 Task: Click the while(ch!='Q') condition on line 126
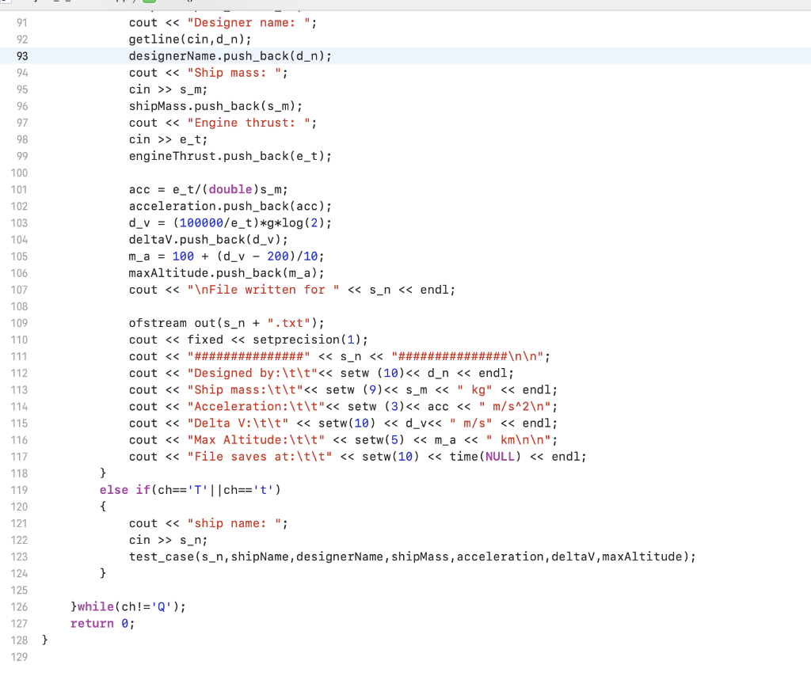pyautogui.click(x=127, y=606)
